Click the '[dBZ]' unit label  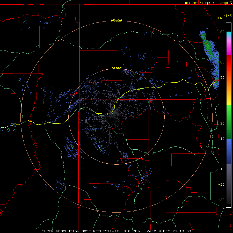(220, 18)
